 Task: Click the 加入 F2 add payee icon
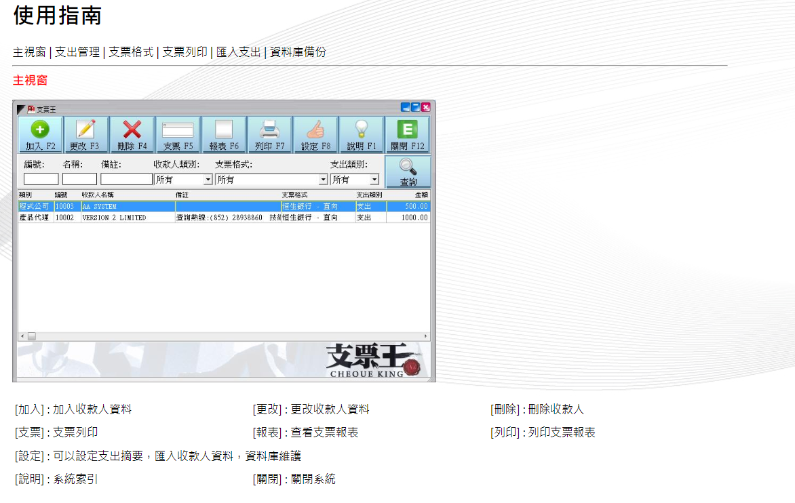click(x=39, y=134)
